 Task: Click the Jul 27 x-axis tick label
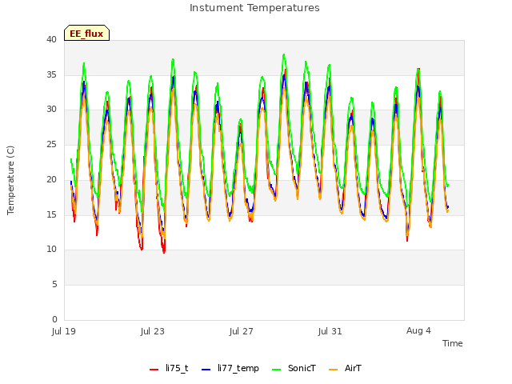pos(242,331)
